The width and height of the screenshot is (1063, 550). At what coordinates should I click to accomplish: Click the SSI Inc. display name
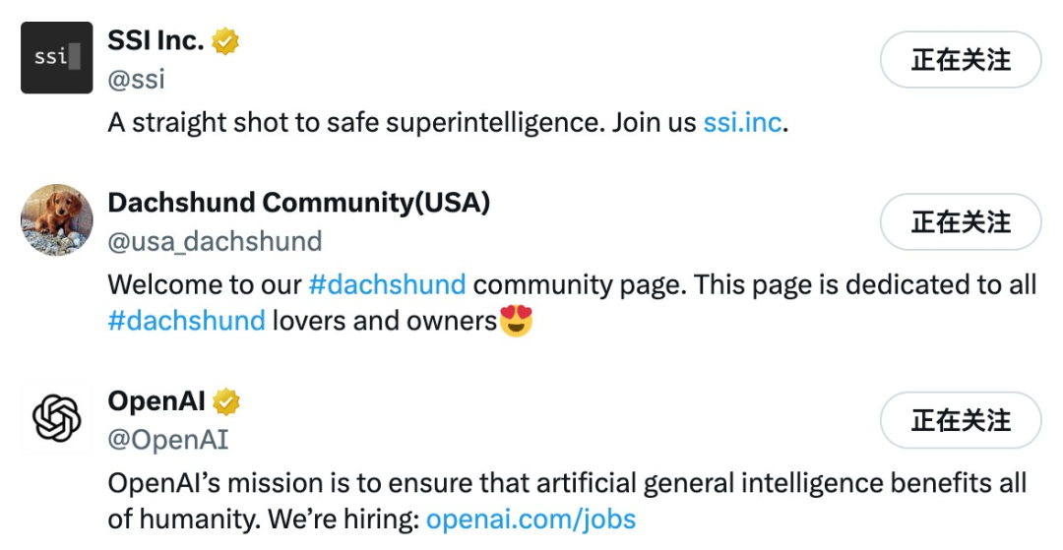pos(156,40)
